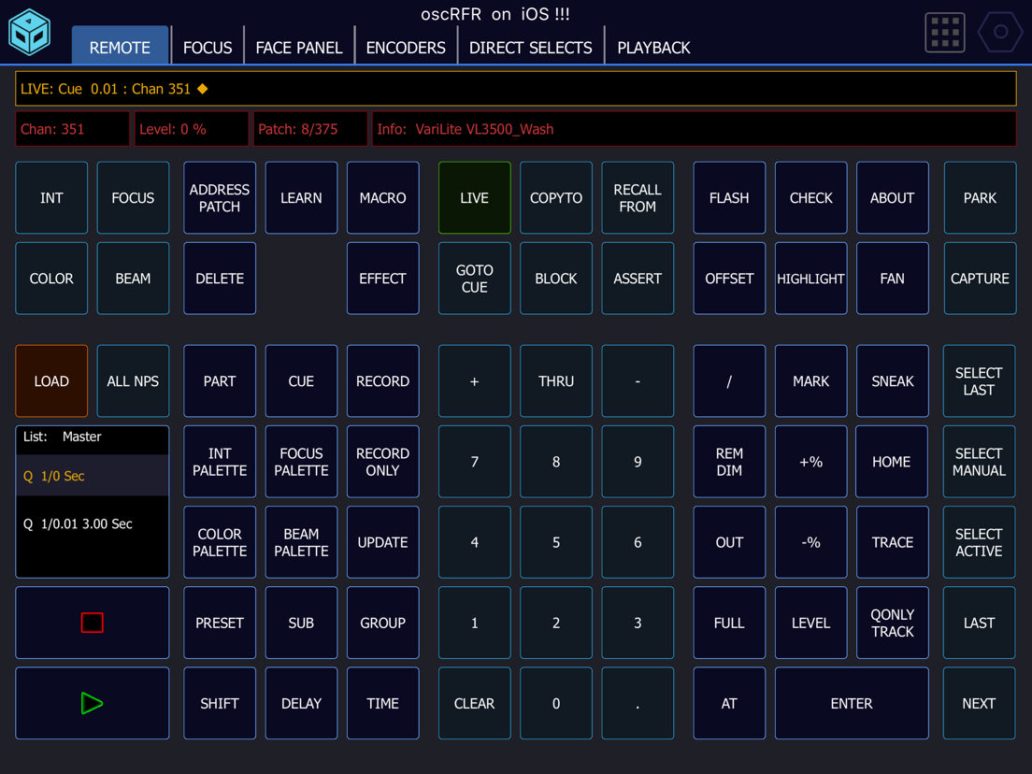Tap the oscRFR cube logo icon
This screenshot has height=774, width=1032.
point(29,32)
